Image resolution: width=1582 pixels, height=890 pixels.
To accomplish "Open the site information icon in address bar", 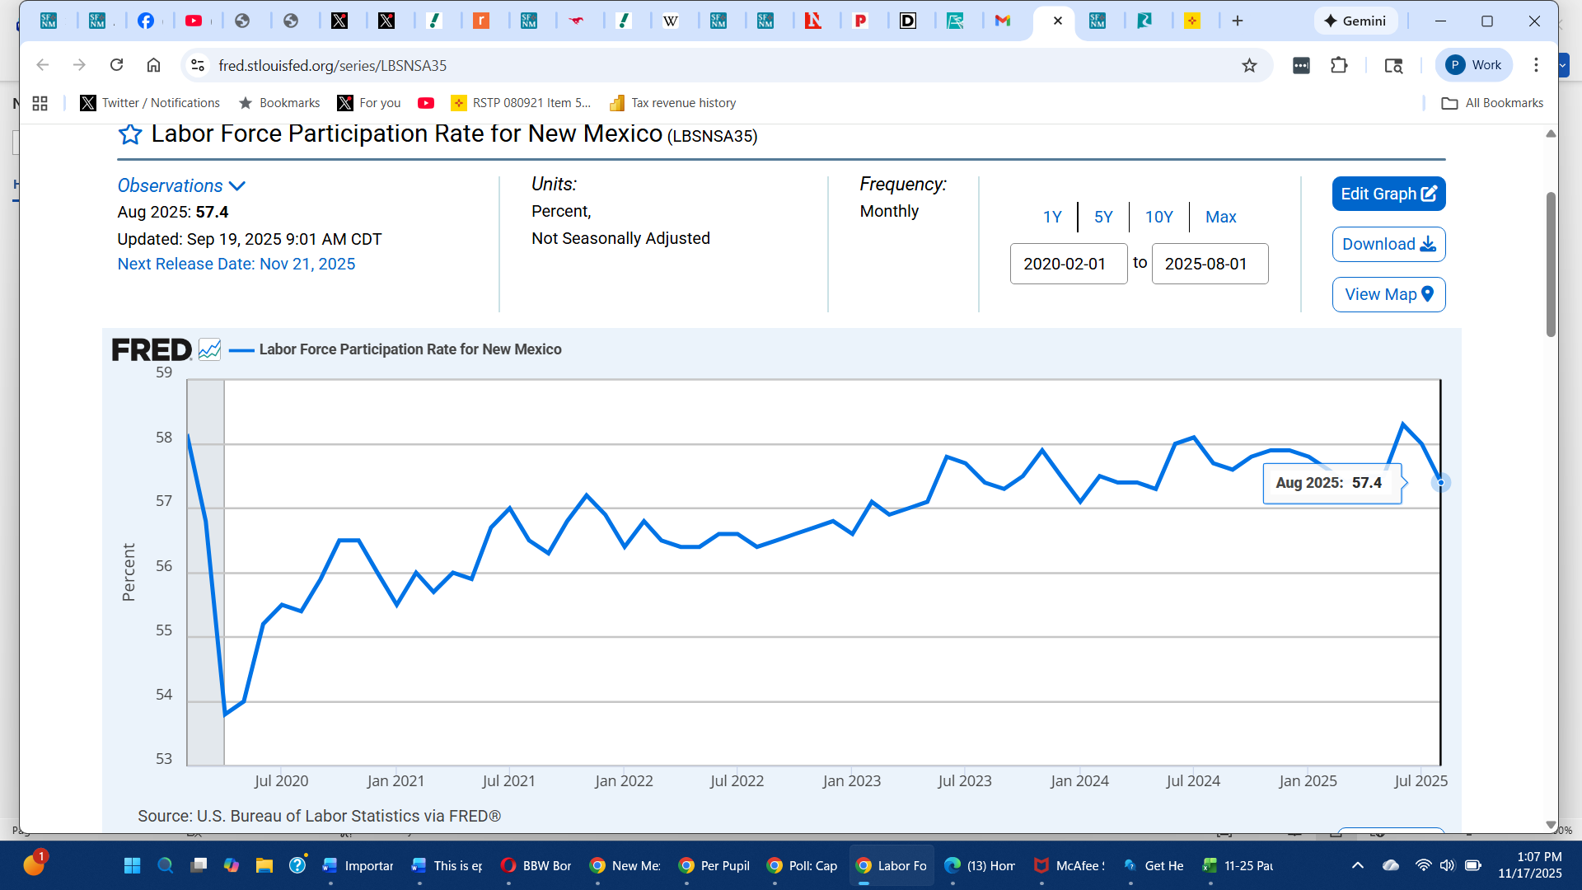I will click(198, 65).
